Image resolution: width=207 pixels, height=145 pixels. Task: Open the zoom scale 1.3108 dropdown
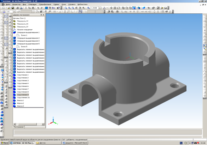pos(100,8)
